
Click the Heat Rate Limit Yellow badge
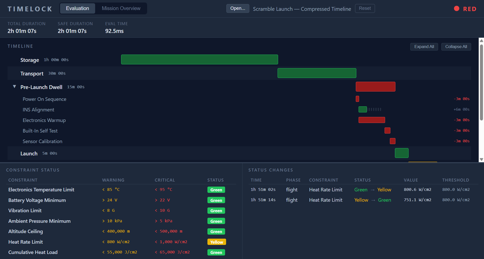tap(217, 242)
